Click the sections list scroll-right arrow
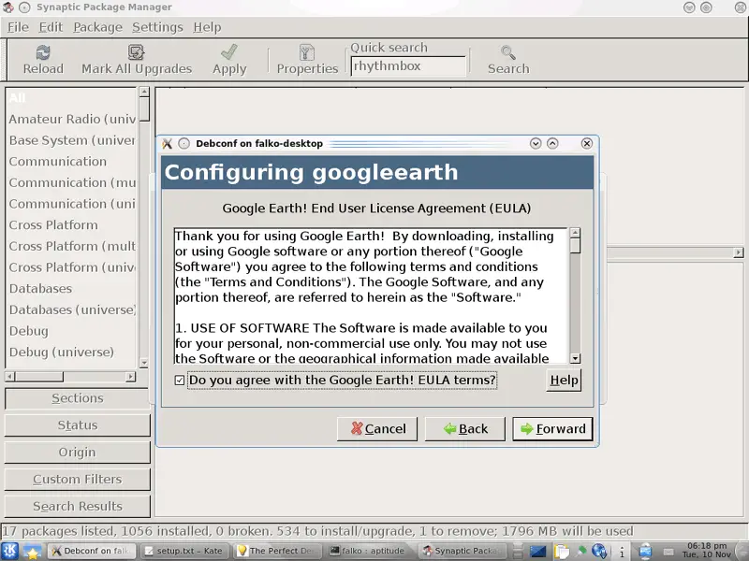 click(x=130, y=377)
